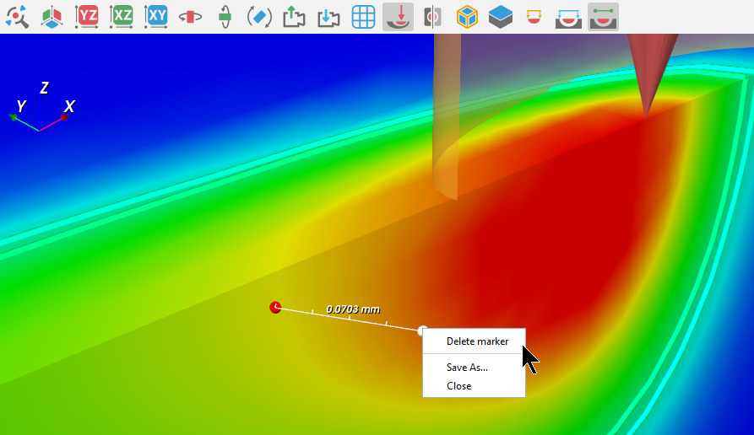Click the Y axis label of the triad
The height and width of the screenshot is (435, 754).
coord(20,106)
